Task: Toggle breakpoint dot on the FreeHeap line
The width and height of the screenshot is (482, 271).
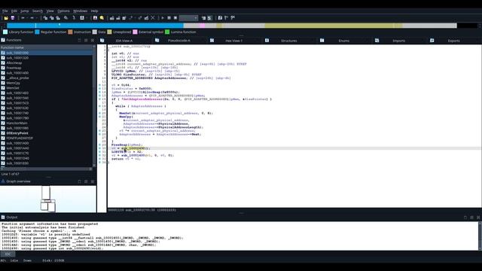Action: 100,145
